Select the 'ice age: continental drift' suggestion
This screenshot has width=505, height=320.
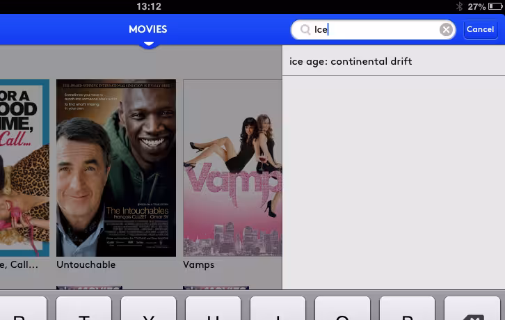394,61
